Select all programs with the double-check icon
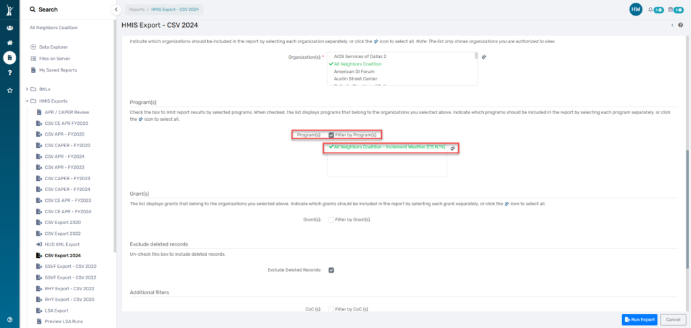 [452, 148]
